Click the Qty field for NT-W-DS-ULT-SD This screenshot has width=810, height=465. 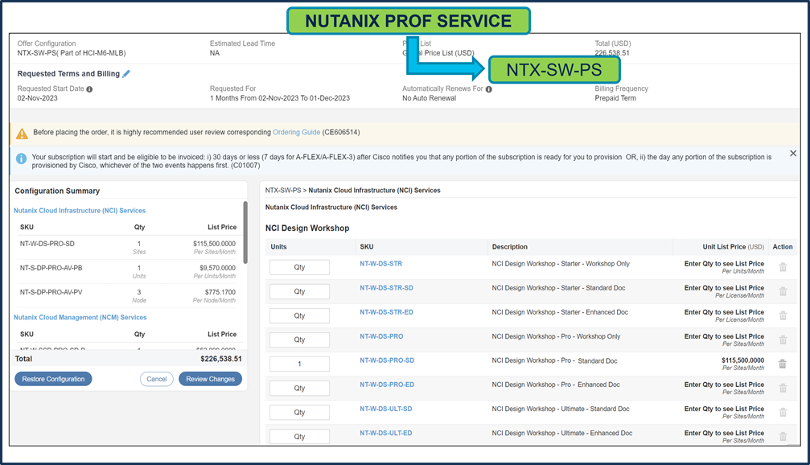pyautogui.click(x=299, y=412)
